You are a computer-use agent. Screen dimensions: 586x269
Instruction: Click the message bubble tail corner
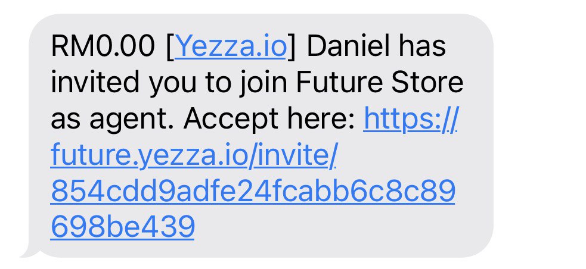pos(28,252)
